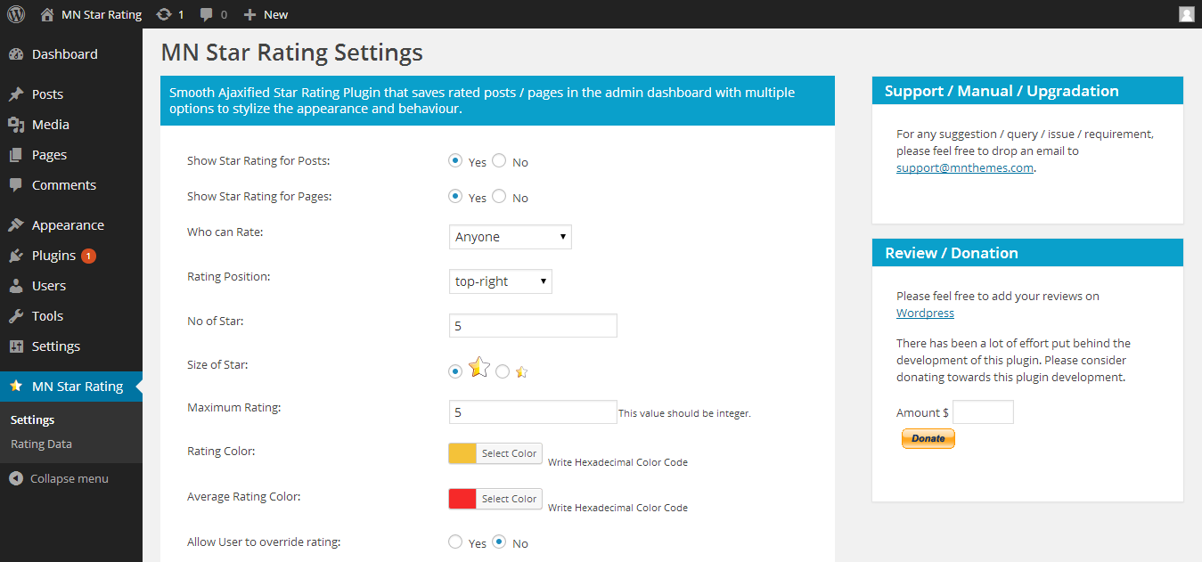Click the yellow Rating Color swatch

tap(462, 453)
